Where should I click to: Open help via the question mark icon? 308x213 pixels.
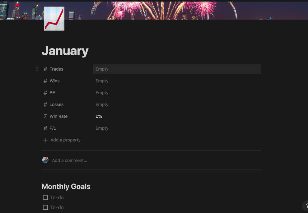click(306, 206)
